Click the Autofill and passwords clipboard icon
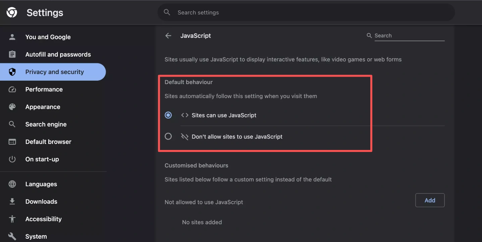Screen dimensions: 482x242 (12, 54)
